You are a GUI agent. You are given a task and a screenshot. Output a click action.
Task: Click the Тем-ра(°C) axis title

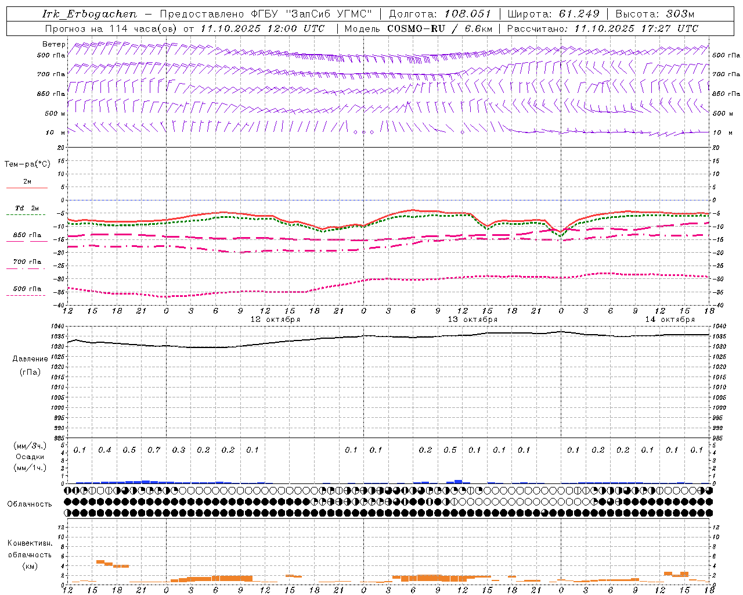(27, 164)
